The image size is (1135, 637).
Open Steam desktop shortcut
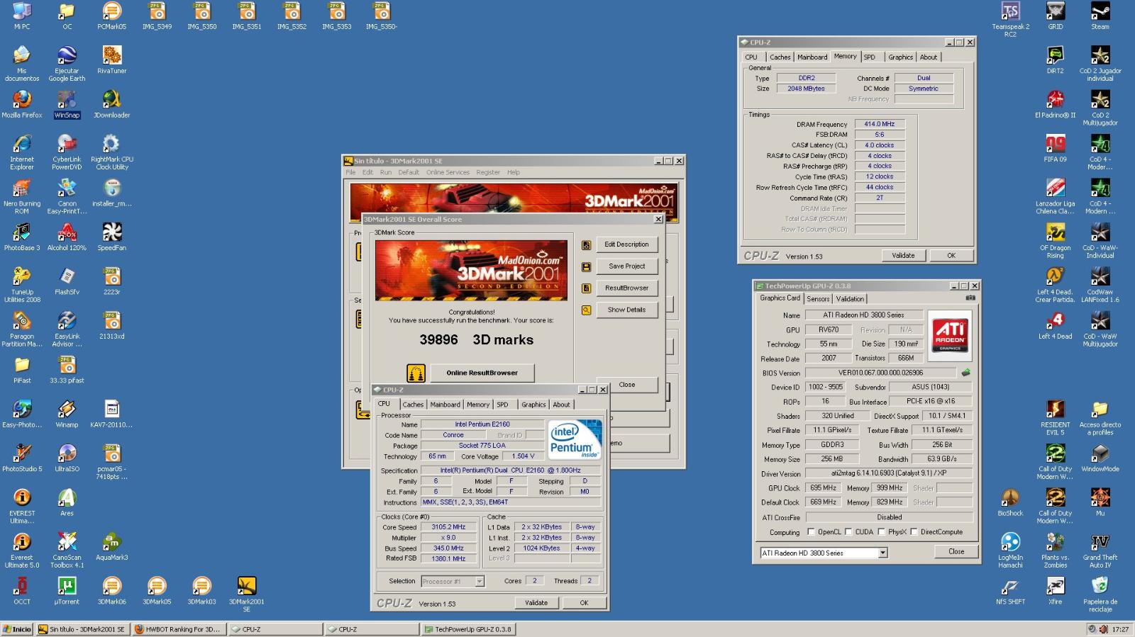1100,16
